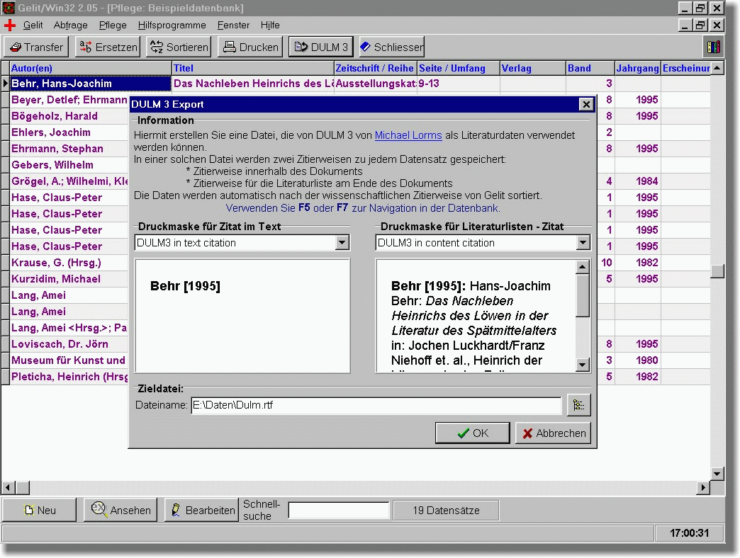The height and width of the screenshot is (558, 740).
Task: Open the Abfrage menu
Action: [x=70, y=25]
